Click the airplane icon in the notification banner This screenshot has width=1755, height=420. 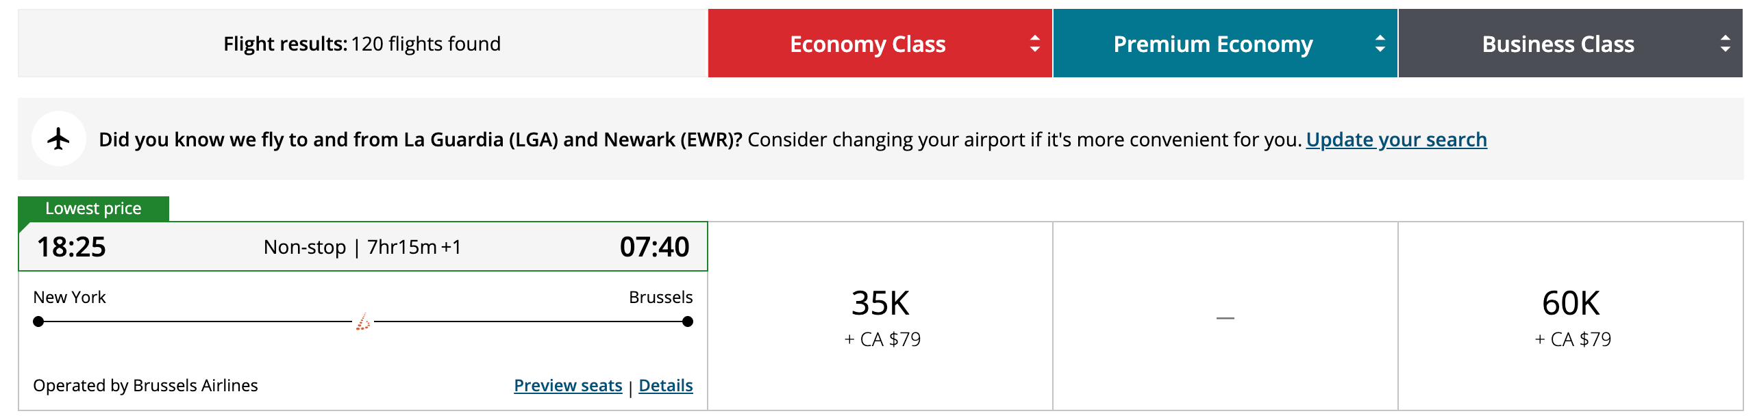pos(59,139)
